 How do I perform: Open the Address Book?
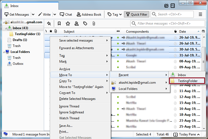(x=89, y=14)
